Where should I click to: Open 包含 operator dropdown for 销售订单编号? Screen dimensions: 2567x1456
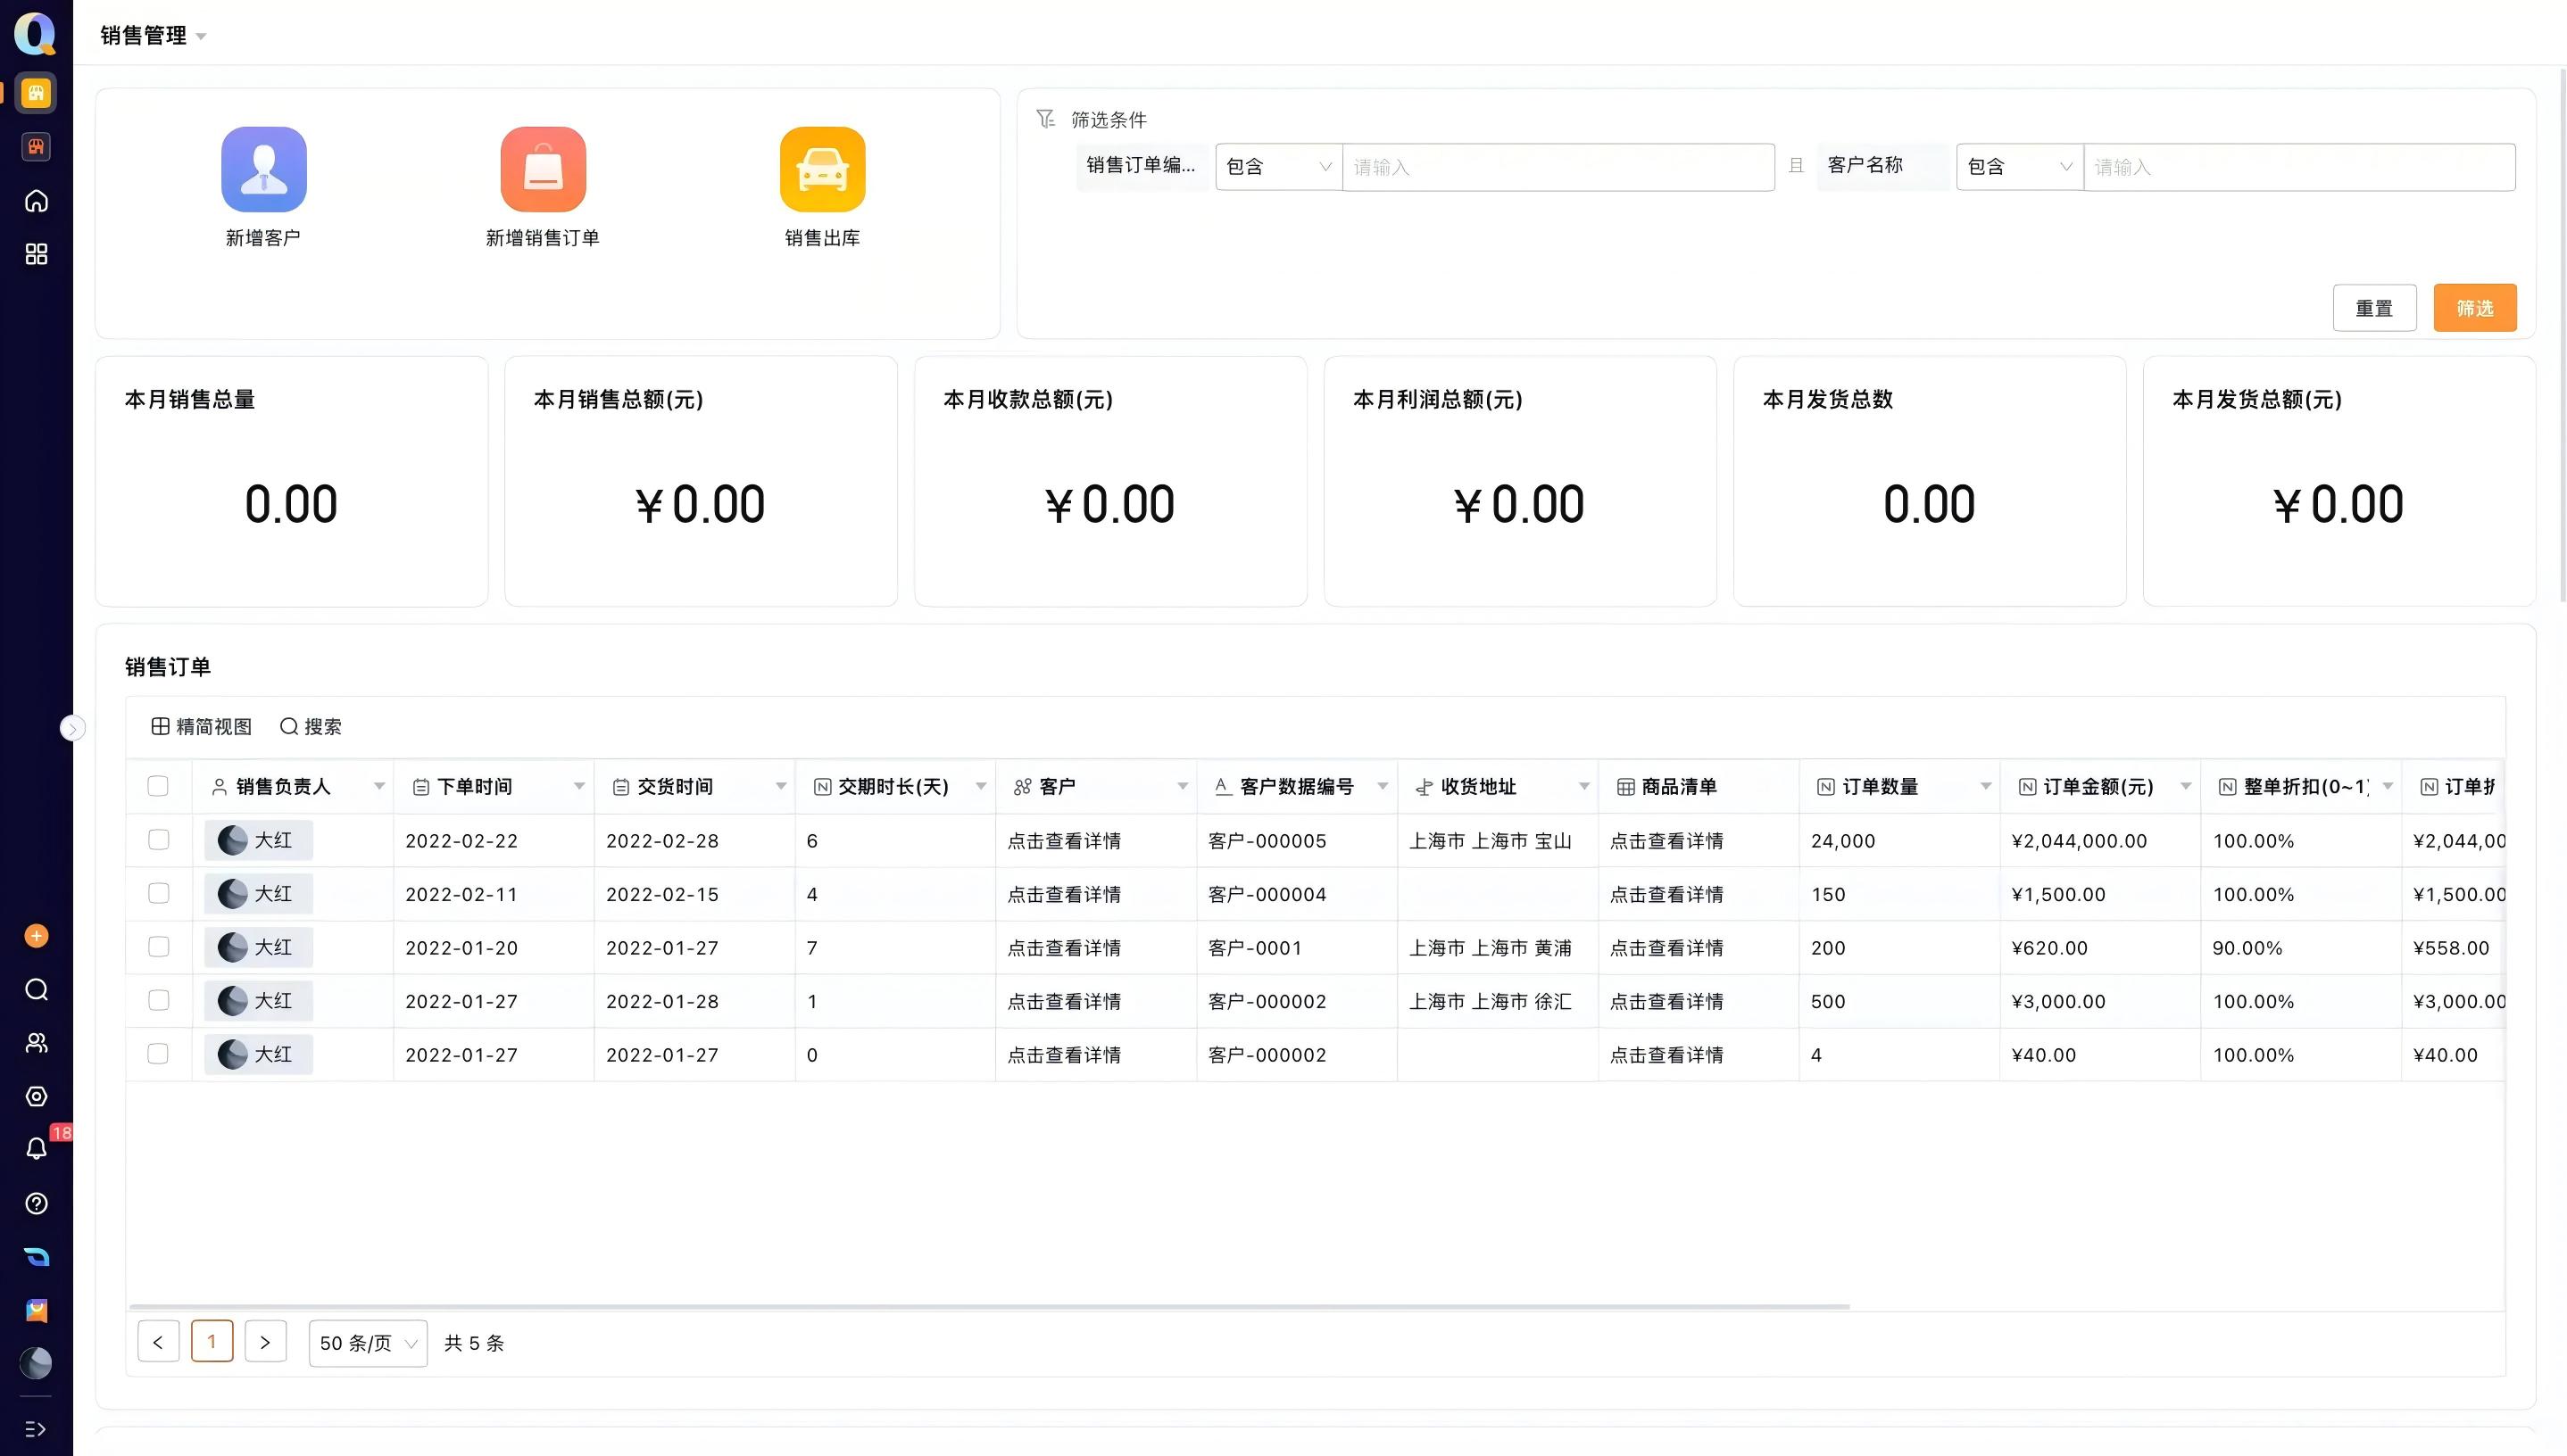click(1278, 167)
